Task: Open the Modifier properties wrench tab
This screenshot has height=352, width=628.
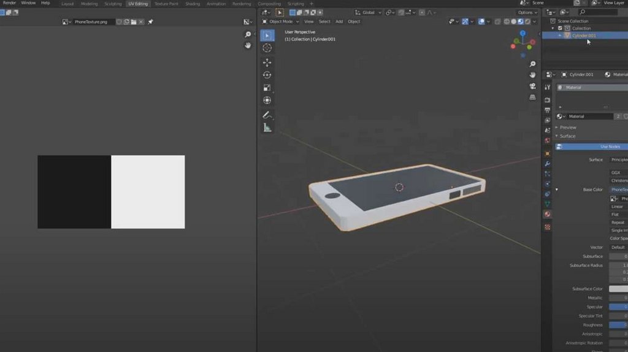Action: pos(547,164)
